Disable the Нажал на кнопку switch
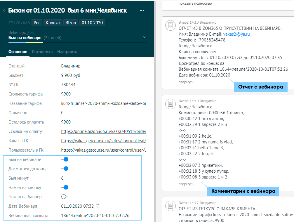This screenshot has height=222, width=294. point(65,188)
